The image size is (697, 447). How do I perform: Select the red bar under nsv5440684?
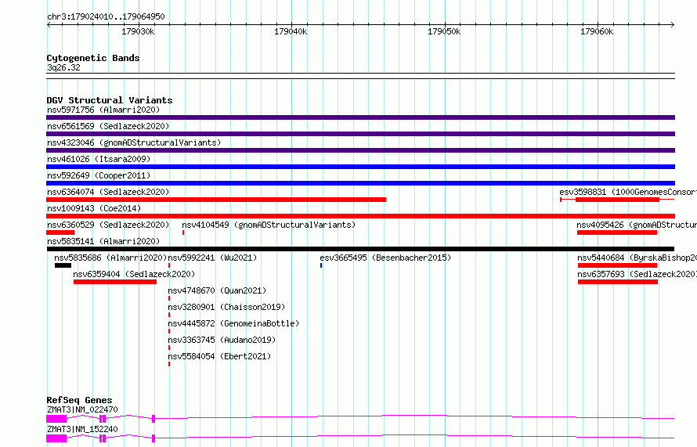[617, 265]
